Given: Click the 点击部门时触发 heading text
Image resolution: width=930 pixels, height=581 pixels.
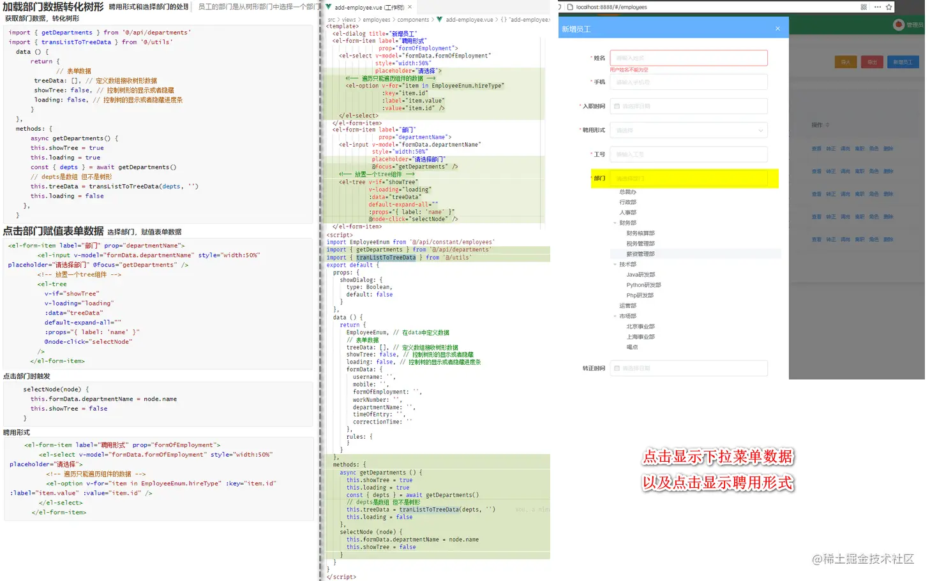Looking at the screenshot, I should pos(27,376).
